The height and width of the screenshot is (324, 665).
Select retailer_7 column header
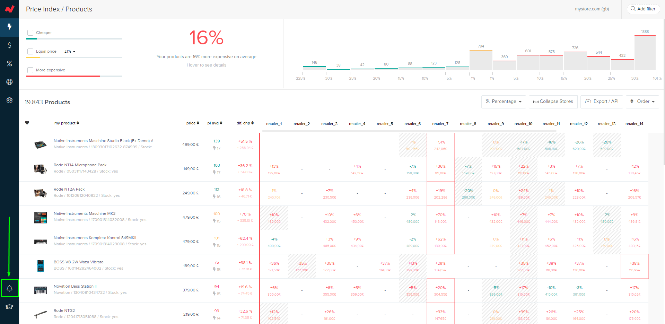[x=440, y=124]
